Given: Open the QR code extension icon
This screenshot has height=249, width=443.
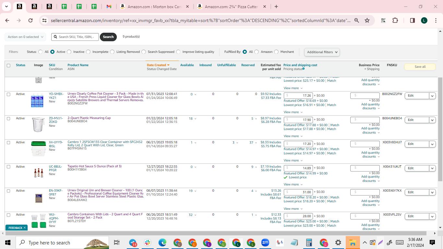Looking at the screenshot, I should pyautogui.click(x=383, y=20).
